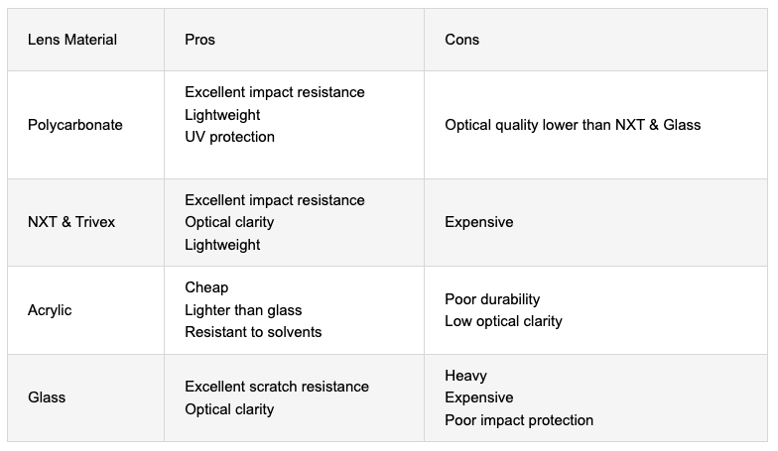Select the NXT & Trivex cell

[71, 222]
